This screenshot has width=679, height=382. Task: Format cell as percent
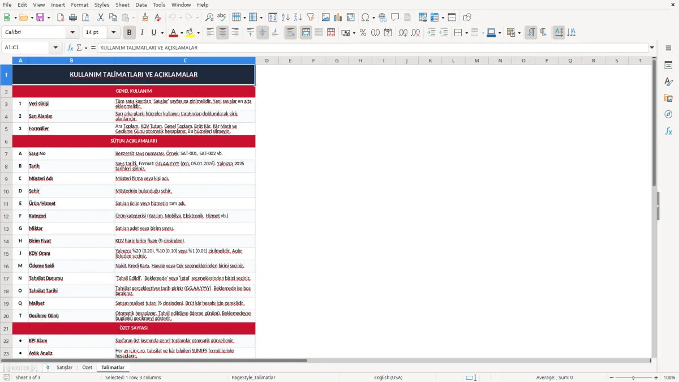pyautogui.click(x=363, y=33)
